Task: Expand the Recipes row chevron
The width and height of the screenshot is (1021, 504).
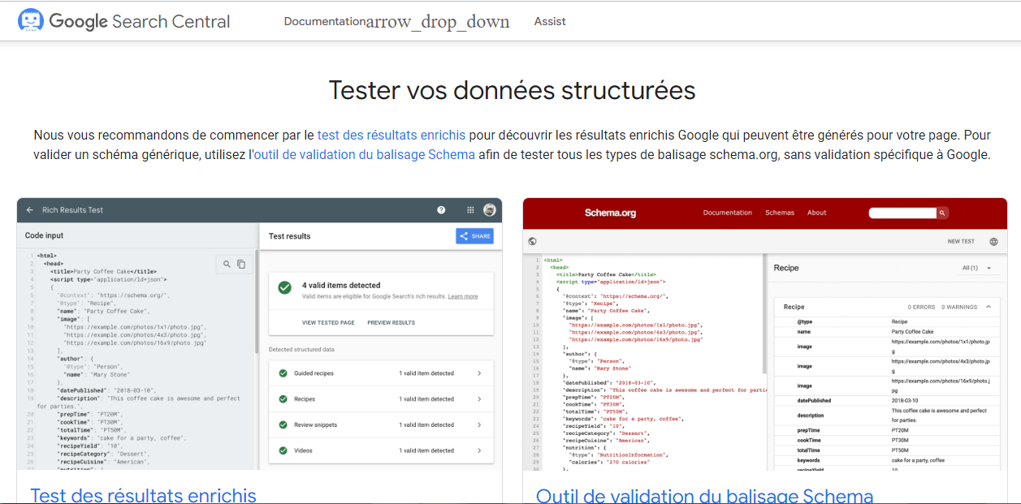Action: point(479,399)
